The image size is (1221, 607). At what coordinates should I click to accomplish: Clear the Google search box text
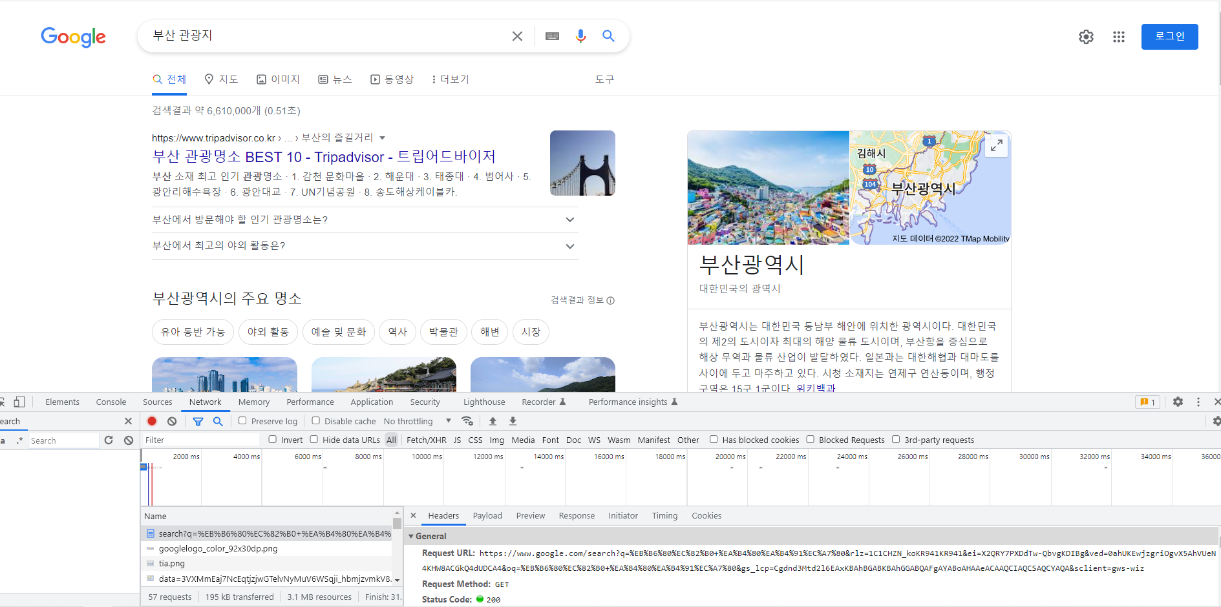coord(517,36)
